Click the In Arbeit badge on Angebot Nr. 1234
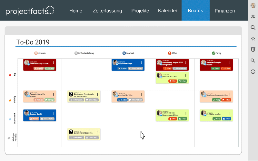 tap(123, 100)
